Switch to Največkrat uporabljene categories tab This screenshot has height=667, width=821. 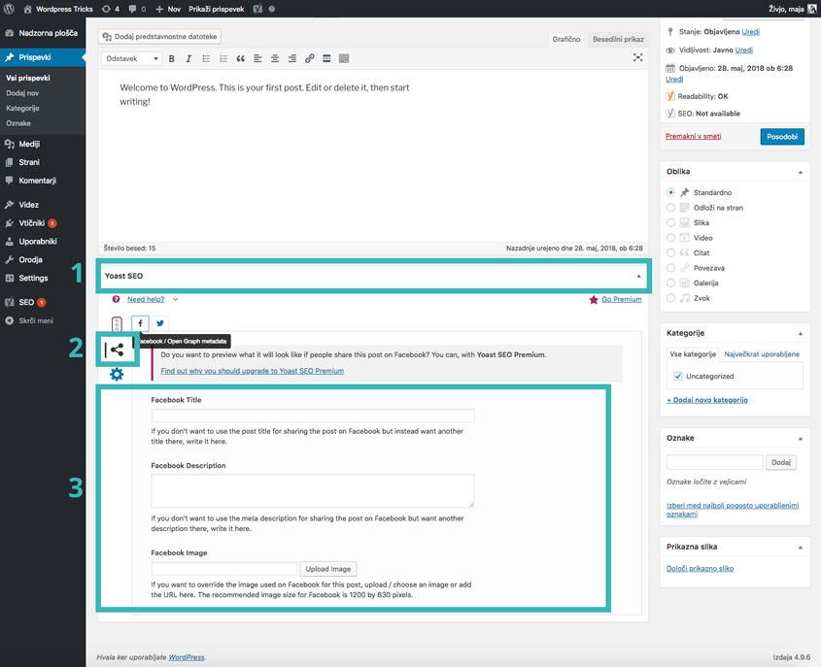tap(762, 354)
